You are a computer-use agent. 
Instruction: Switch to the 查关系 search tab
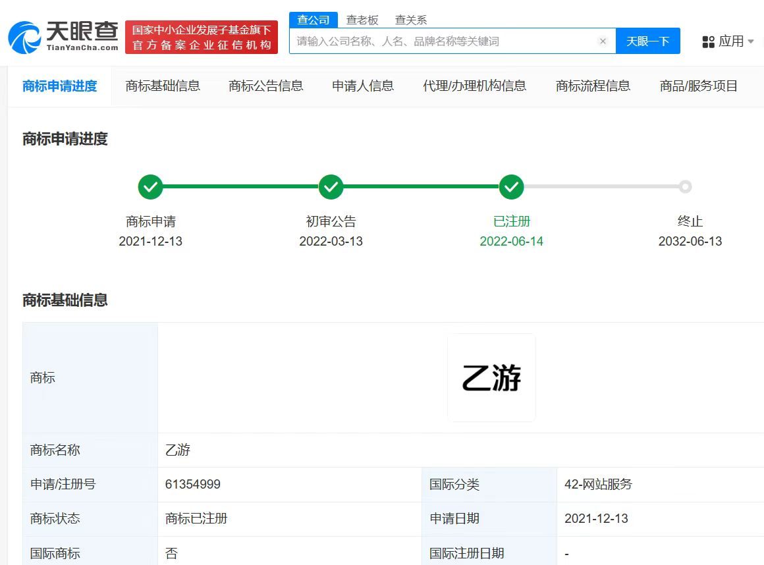pyautogui.click(x=410, y=20)
